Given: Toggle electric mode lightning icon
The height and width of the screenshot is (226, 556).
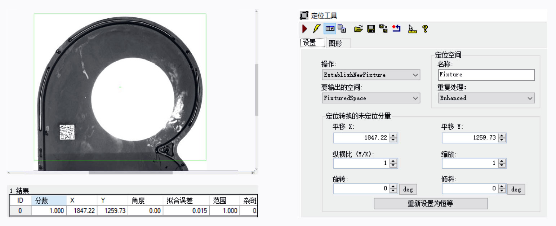Looking at the screenshot, I should (x=317, y=29).
